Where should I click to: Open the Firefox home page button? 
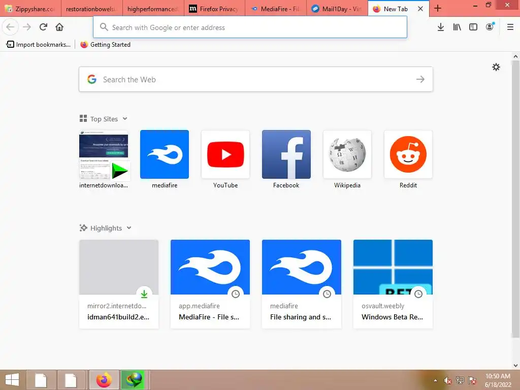(59, 27)
